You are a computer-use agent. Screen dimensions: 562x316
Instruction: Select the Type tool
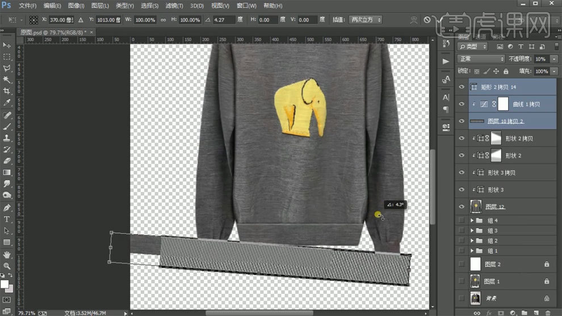6,219
